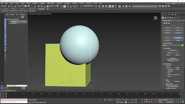This screenshot has width=185, height=104.
Task: Switch to the Hierarchy panel icon
Action: point(169,15)
